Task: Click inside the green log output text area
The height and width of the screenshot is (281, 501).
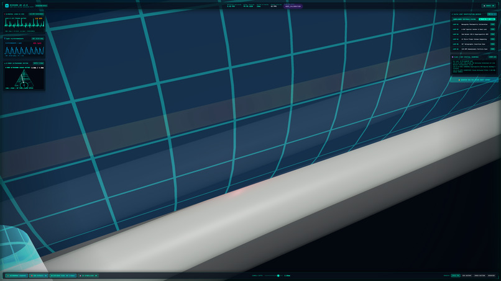Action: [474, 66]
